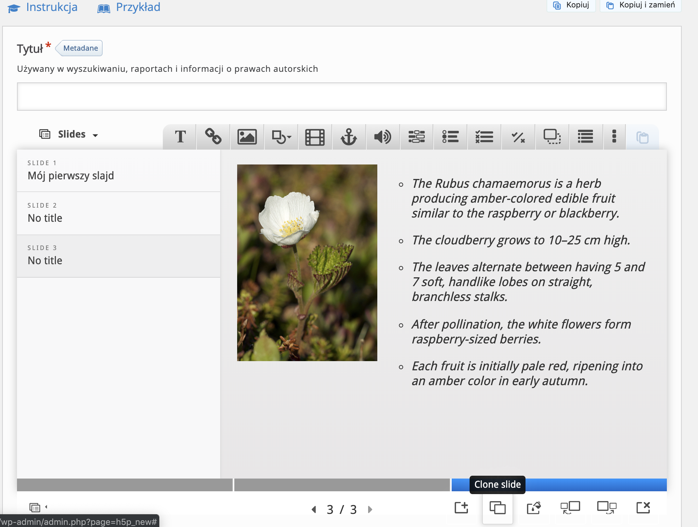The height and width of the screenshot is (527, 698).
Task: Click the Metadane button
Action: [x=80, y=48]
